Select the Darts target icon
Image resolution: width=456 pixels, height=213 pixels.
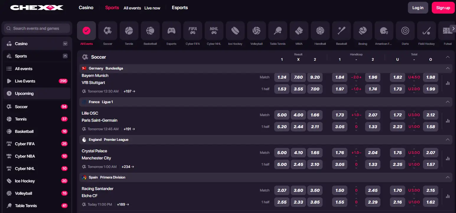[x=405, y=31]
